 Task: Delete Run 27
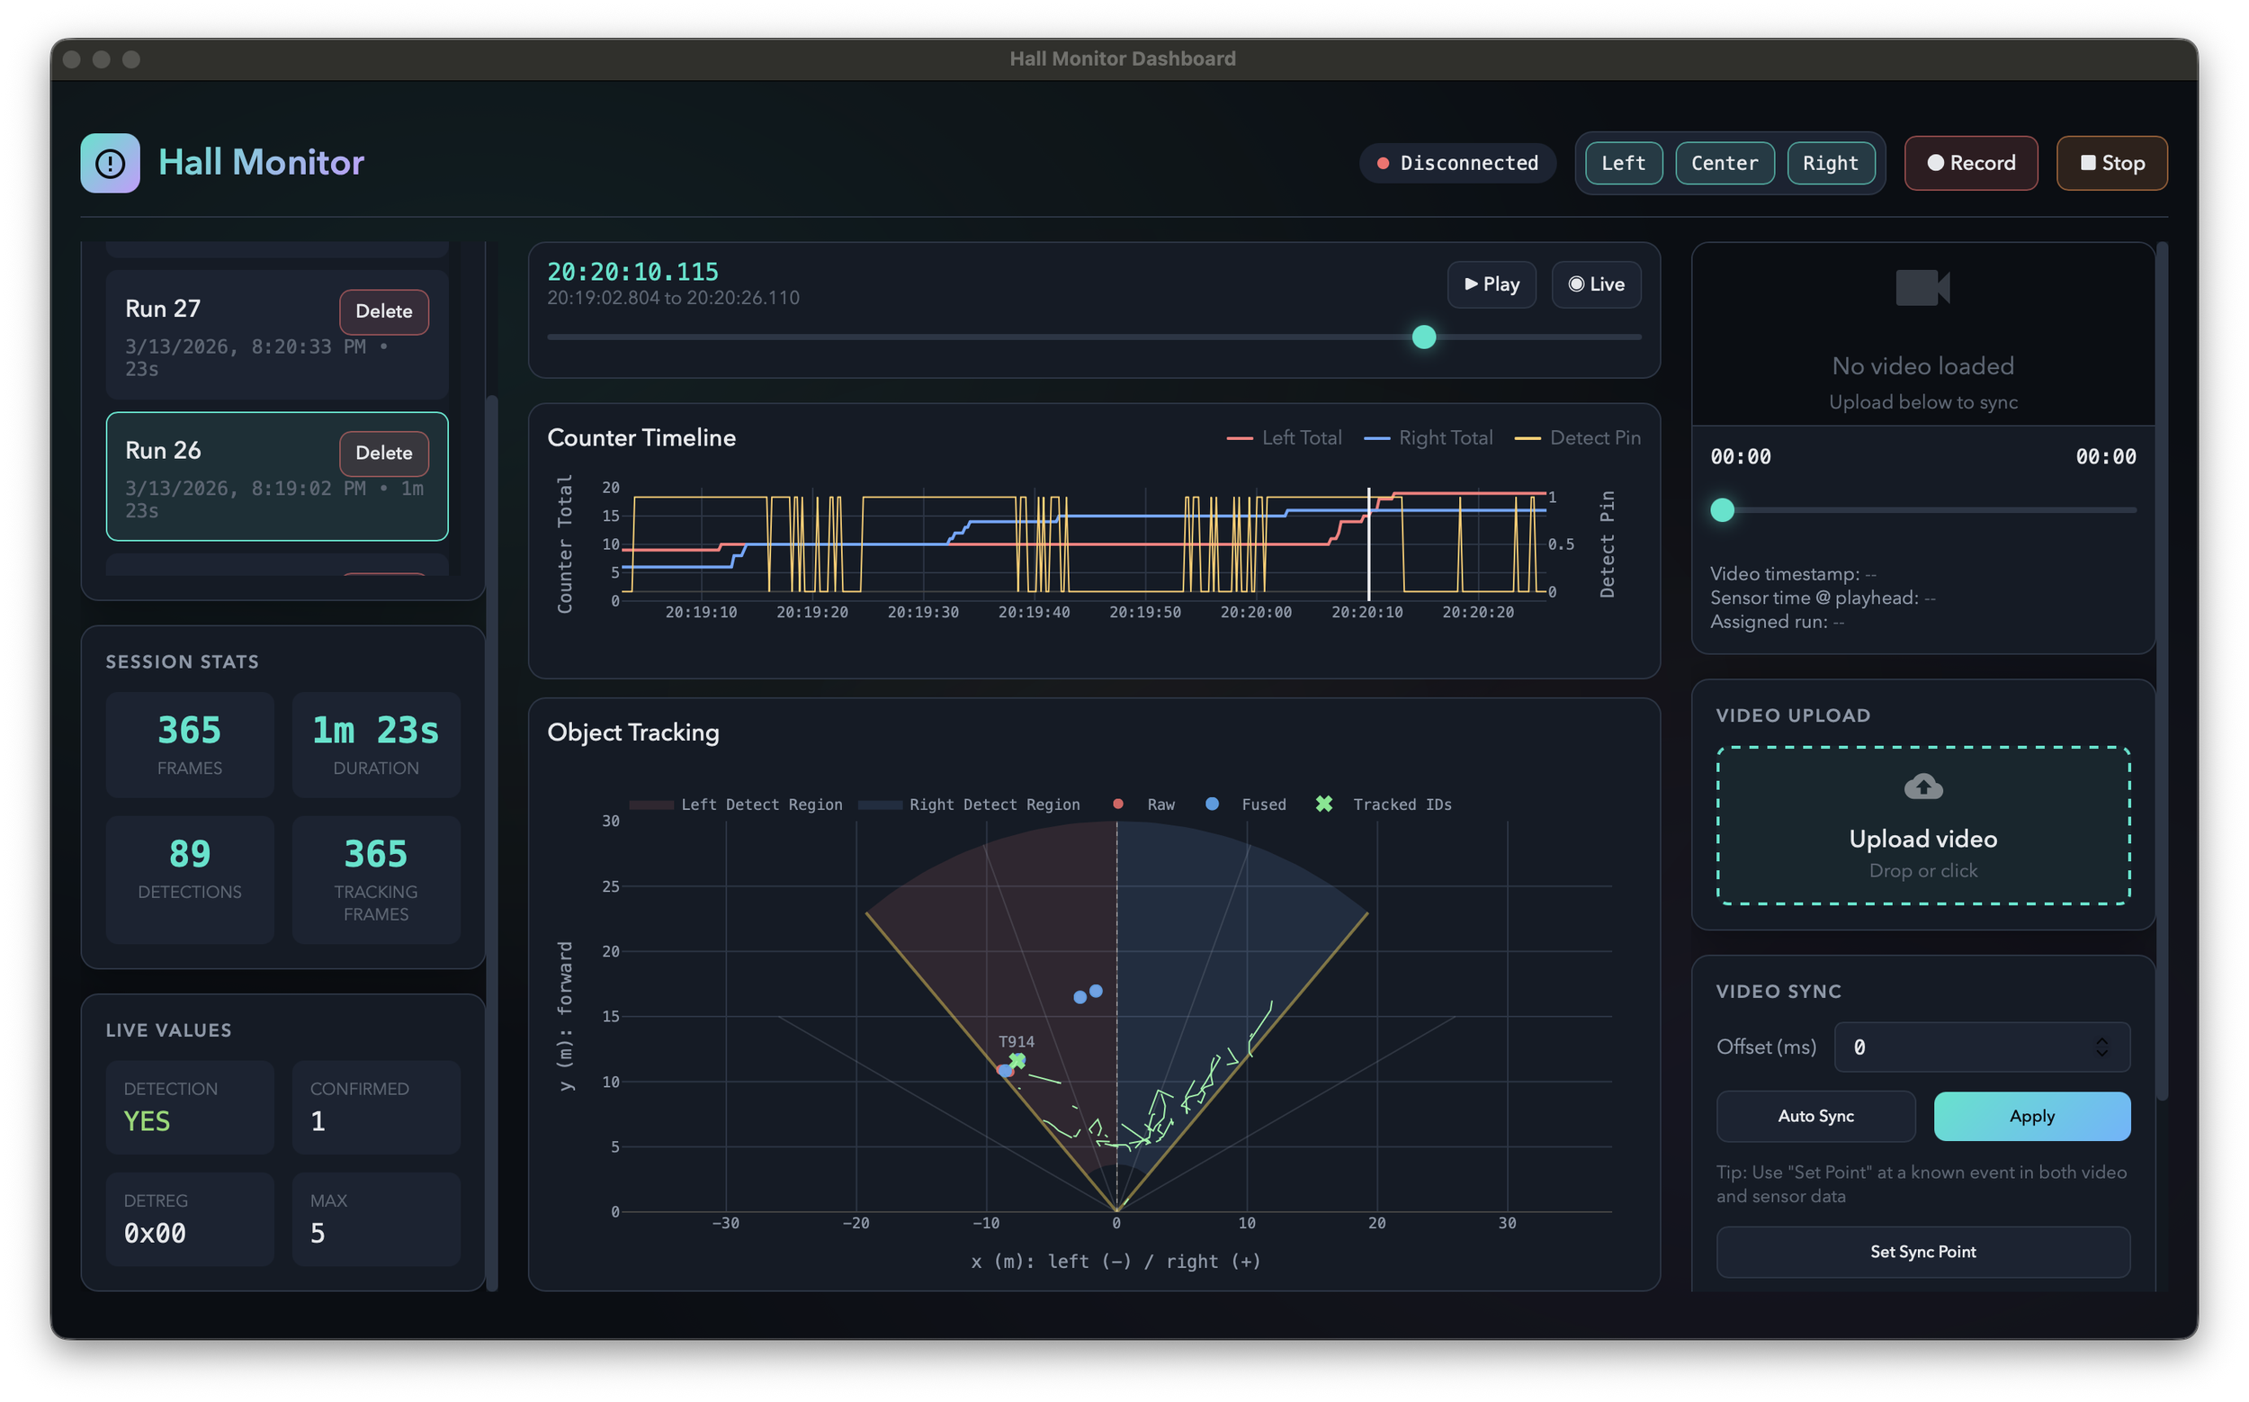[384, 311]
